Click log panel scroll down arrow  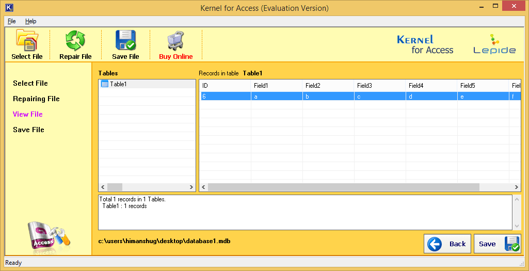tap(517, 226)
